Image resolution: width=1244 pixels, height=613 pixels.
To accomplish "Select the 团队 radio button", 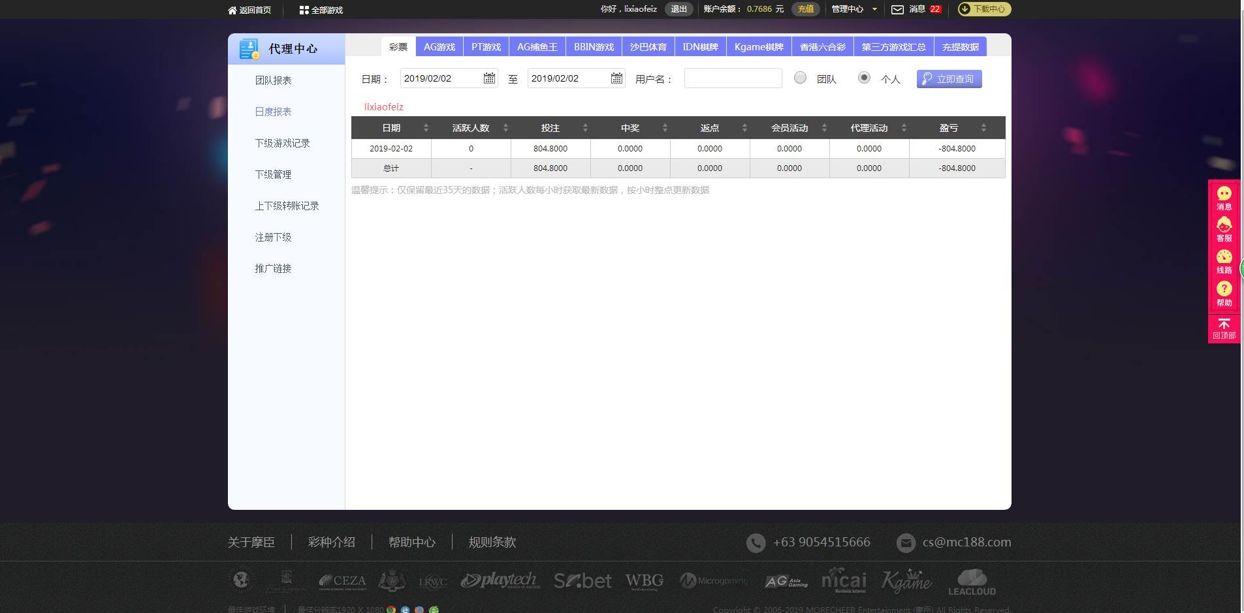I will (799, 77).
